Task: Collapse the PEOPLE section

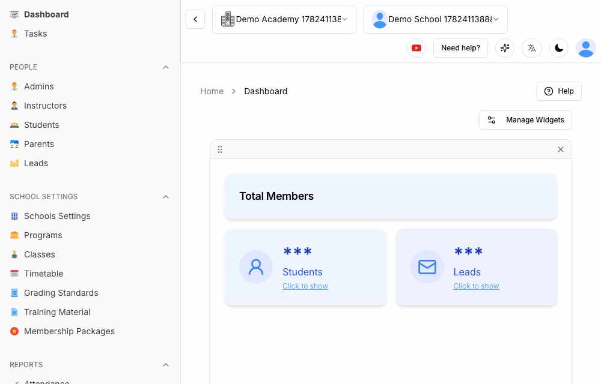Action: [166, 67]
